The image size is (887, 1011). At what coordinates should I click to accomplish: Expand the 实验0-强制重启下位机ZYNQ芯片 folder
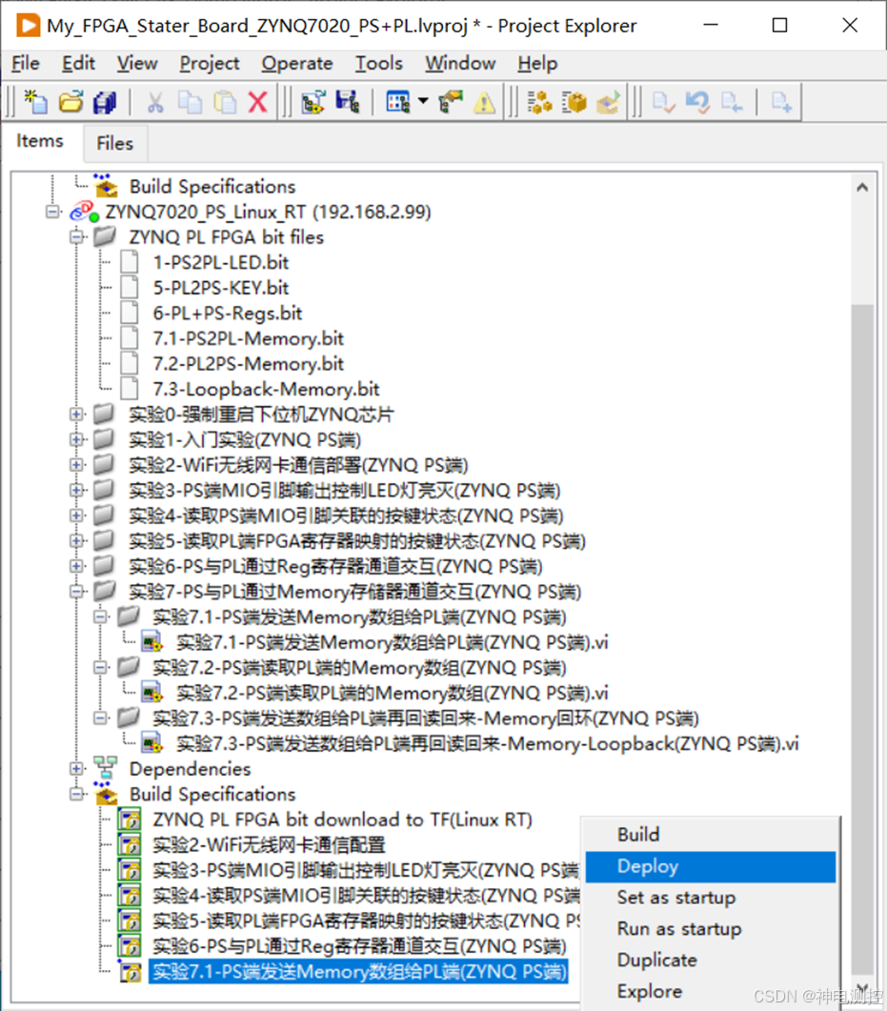(77, 414)
